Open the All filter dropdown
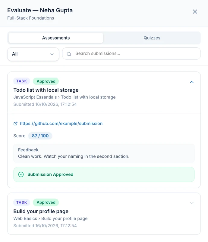The image size is (208, 242). coord(33,54)
